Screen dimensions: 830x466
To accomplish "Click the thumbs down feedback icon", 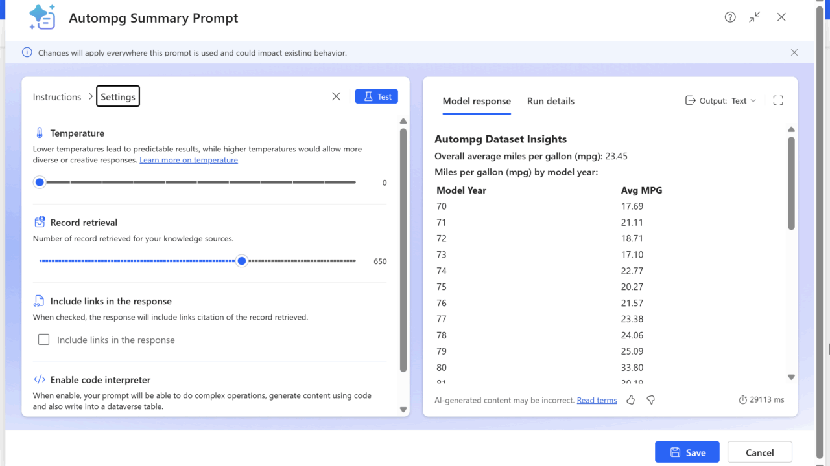I will (650, 400).
